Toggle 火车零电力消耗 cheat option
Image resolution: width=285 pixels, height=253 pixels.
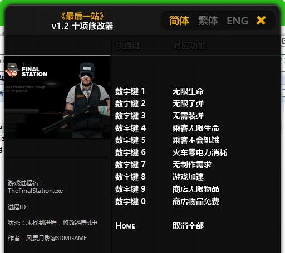pos(200,152)
